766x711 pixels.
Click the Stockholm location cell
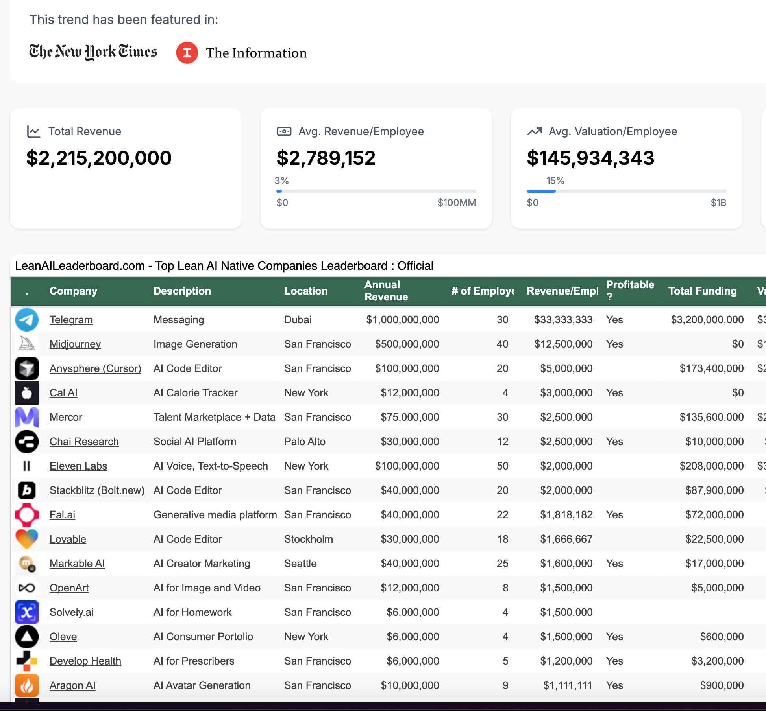coord(309,539)
